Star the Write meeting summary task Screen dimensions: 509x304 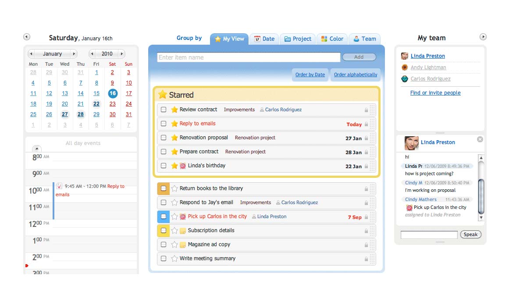tap(174, 258)
